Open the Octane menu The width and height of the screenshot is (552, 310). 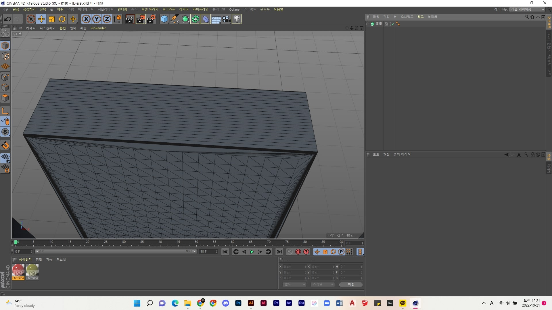click(234, 9)
